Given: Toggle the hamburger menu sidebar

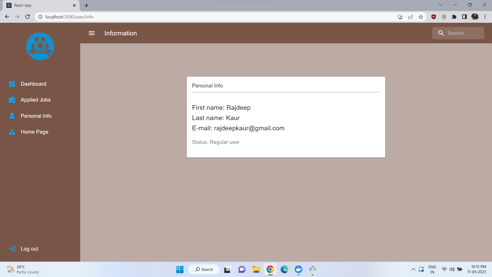Looking at the screenshot, I should [x=92, y=33].
